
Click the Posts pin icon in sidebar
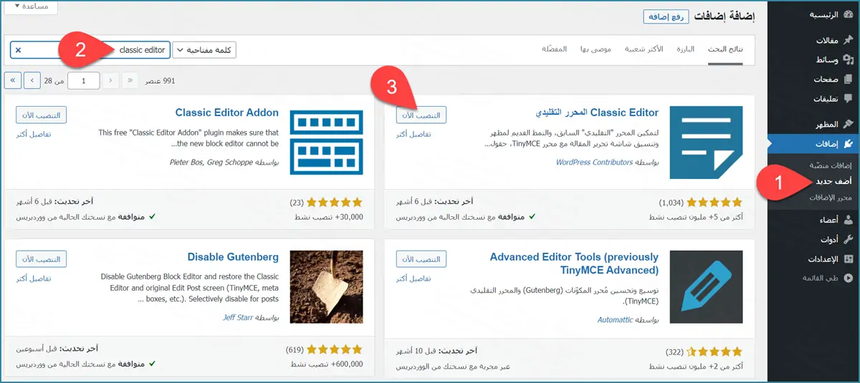tap(849, 40)
